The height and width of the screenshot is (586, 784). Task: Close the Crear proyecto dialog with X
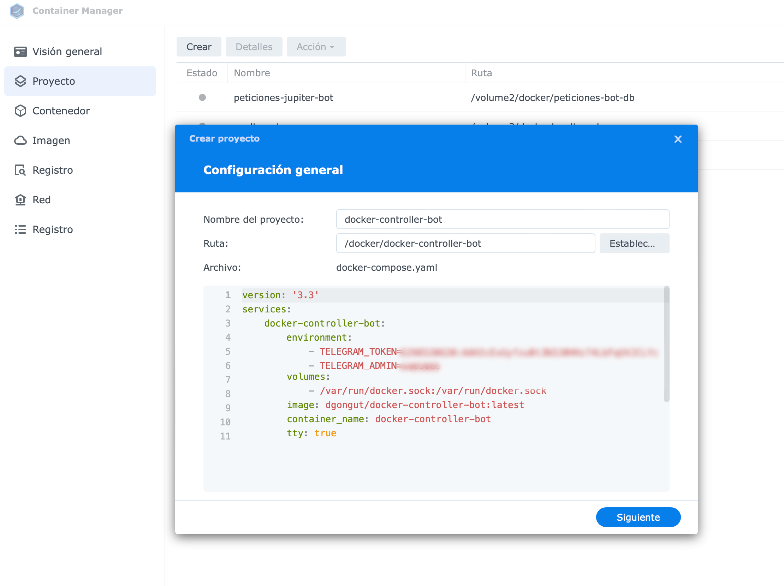coord(678,139)
